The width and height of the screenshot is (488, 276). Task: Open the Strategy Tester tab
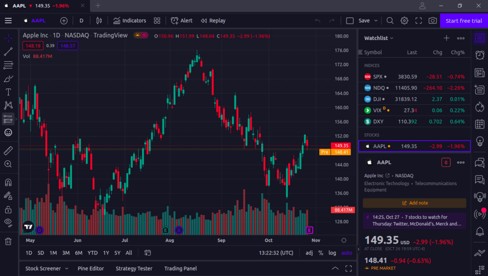pyautogui.click(x=134, y=268)
